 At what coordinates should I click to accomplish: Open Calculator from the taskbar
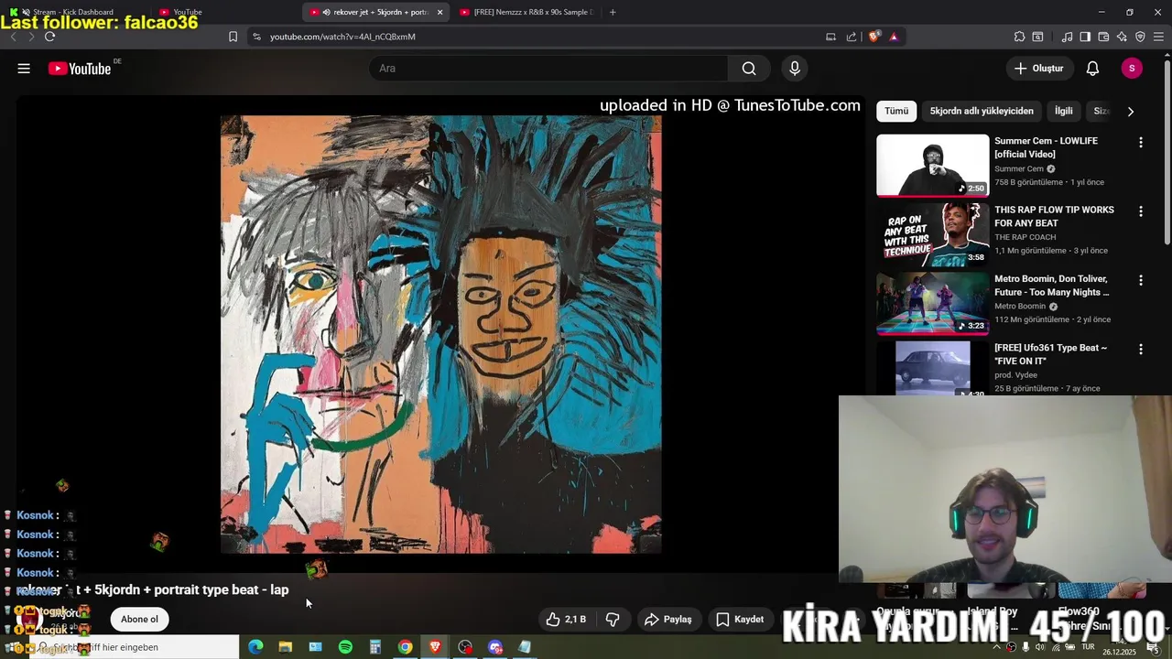click(374, 647)
